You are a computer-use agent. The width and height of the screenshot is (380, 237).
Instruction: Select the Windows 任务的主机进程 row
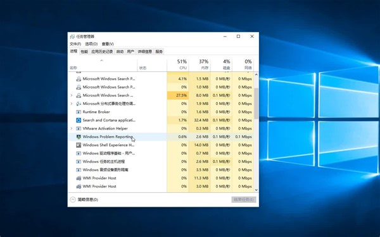click(x=161, y=162)
